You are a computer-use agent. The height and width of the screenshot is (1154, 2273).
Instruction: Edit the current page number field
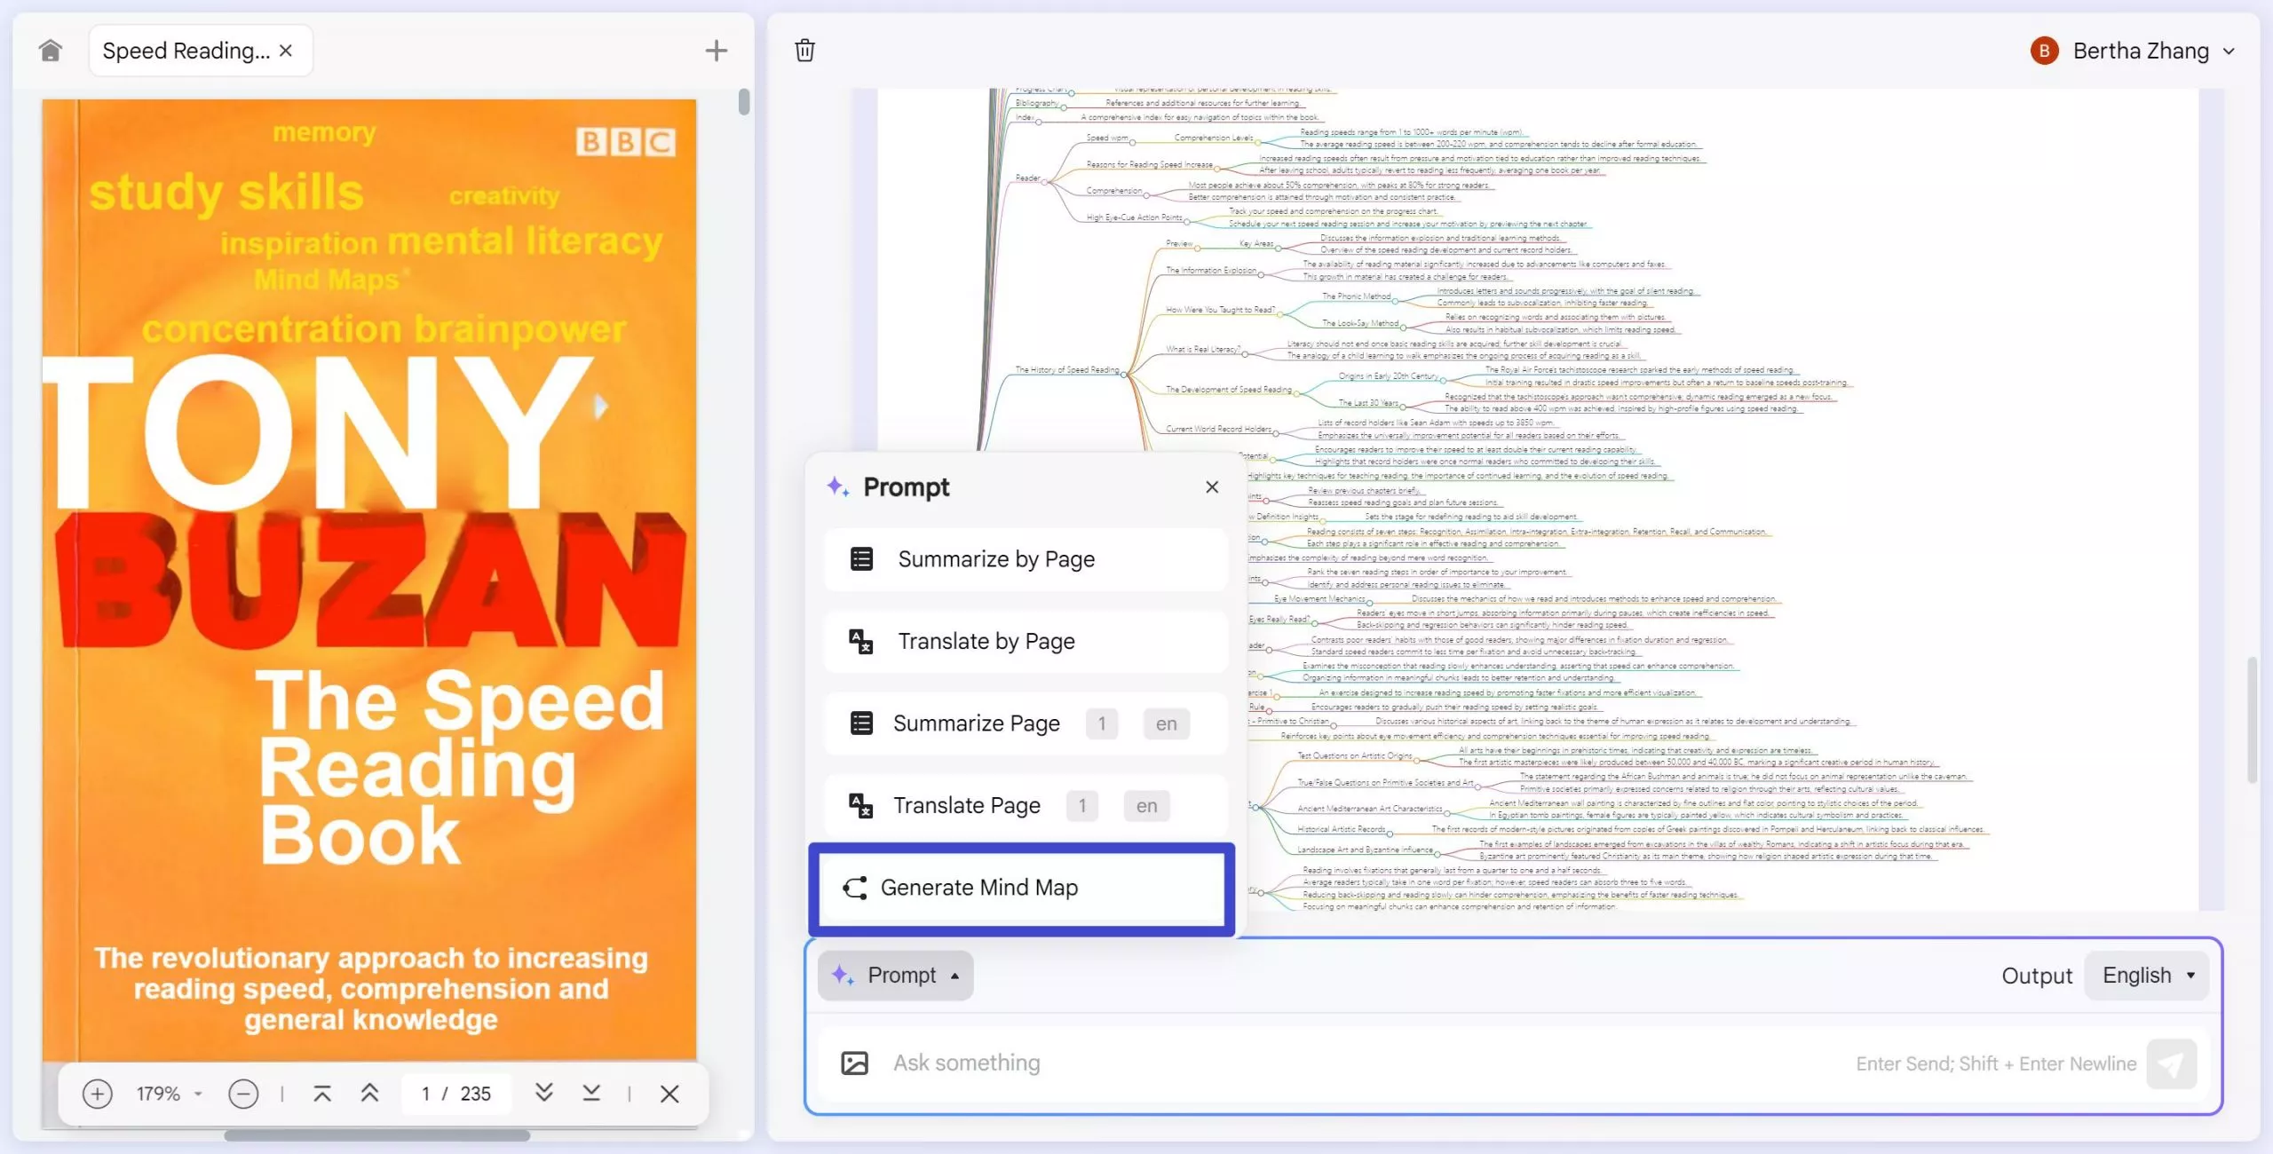[x=426, y=1094]
